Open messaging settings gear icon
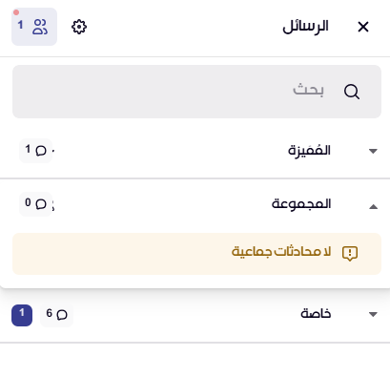The height and width of the screenshot is (377, 390). point(79,27)
